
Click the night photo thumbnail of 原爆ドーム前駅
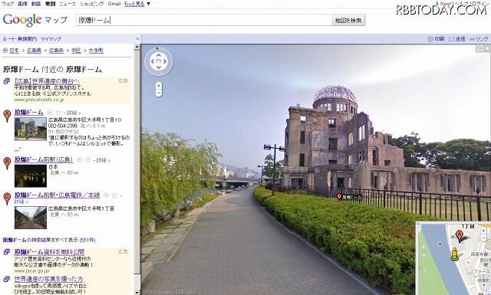[31, 175]
